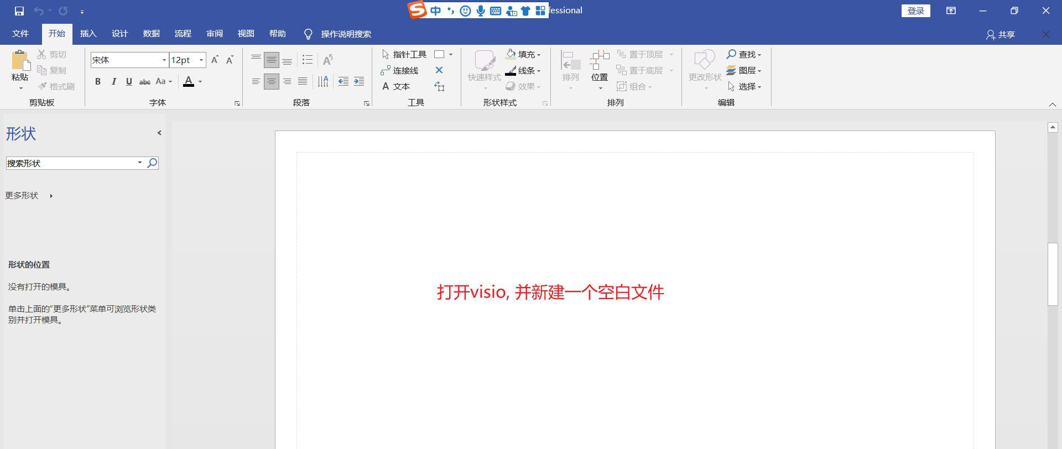The image size is (1062, 449).
Task: Toggle bold formatting
Action: (x=98, y=82)
